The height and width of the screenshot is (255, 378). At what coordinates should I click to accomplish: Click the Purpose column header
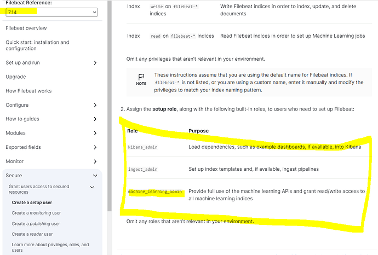199,131
